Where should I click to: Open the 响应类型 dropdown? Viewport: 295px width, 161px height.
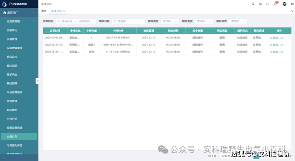point(204,21)
